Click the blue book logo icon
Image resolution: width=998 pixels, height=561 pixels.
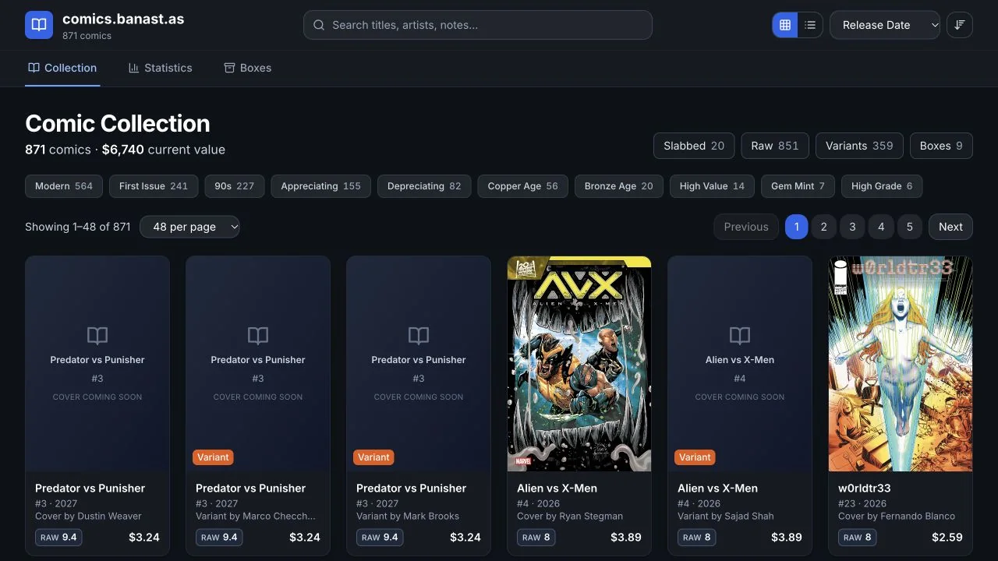39,25
